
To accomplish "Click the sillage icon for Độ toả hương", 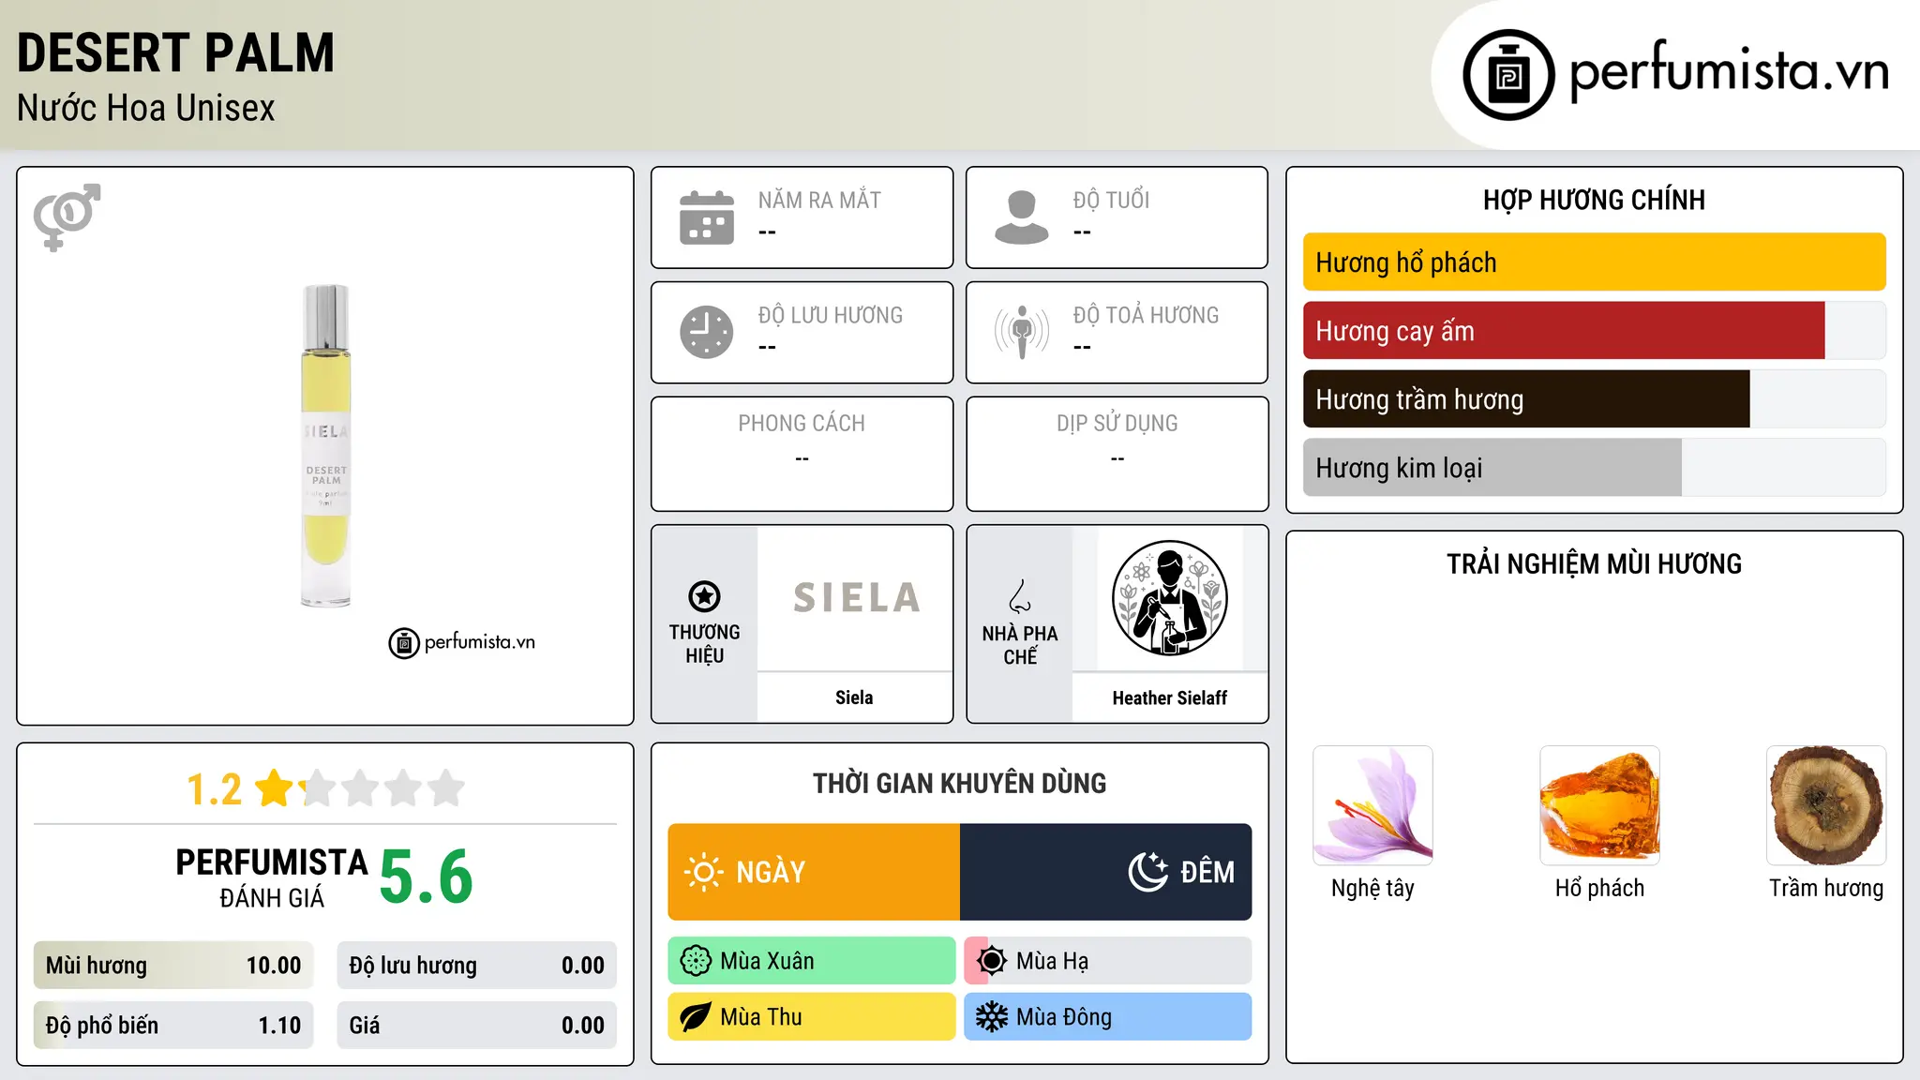I will point(1021,332).
